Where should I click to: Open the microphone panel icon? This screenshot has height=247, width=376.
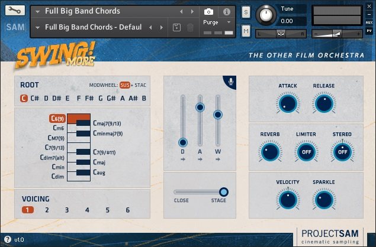(x=231, y=82)
